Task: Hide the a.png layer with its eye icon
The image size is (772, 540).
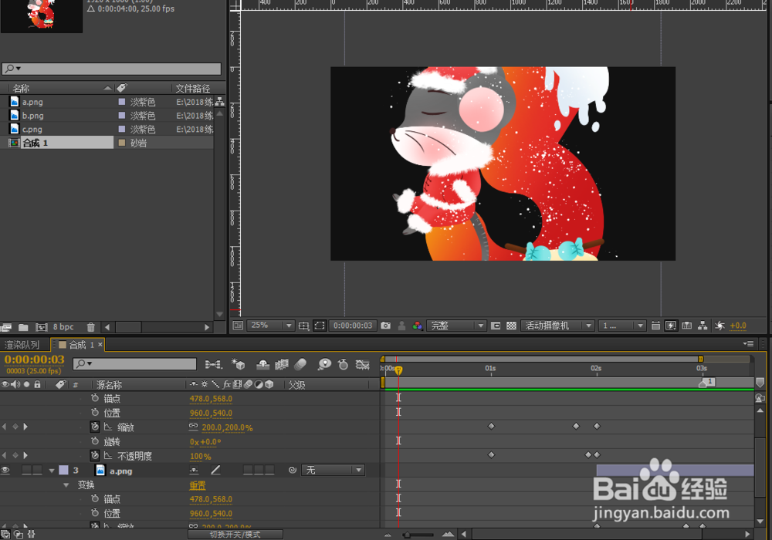Action: (x=5, y=470)
